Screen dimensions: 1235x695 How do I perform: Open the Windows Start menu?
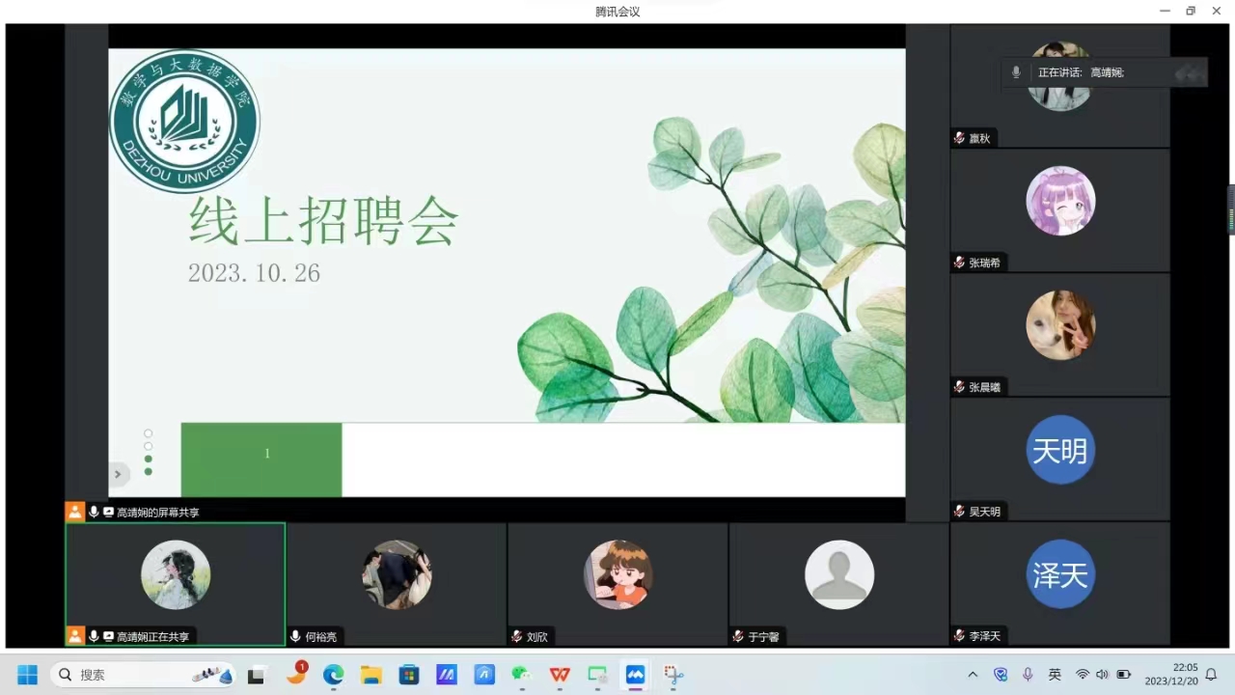(27, 675)
